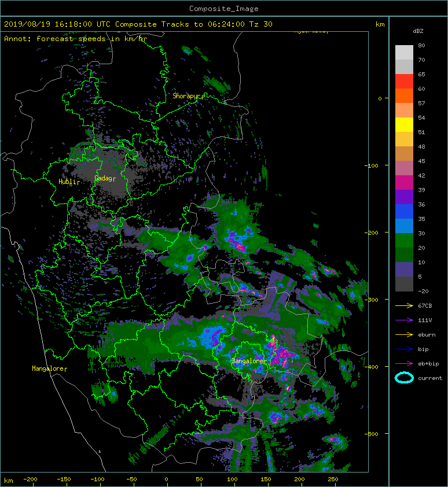Click the purple 111V arrow legend icon
448x487 pixels.
pos(404,320)
